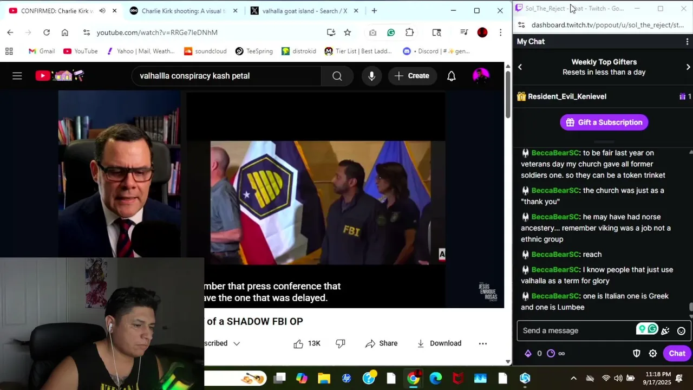Screen dimensions: 693x390
Task: Switch to Charlie Kirk shooting visual tab
Action: tap(183, 11)
